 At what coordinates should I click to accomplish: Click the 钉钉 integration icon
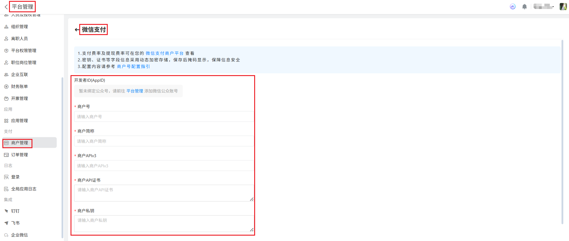tap(6, 211)
